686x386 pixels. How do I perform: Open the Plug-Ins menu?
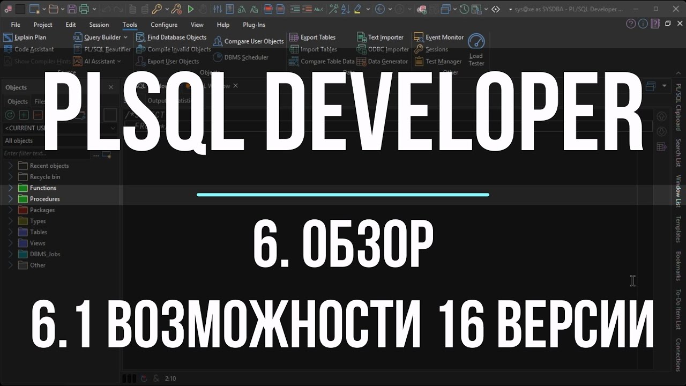[254, 25]
